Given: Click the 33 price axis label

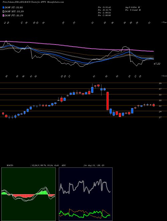Looking at the screenshot, I should coord(160,100).
